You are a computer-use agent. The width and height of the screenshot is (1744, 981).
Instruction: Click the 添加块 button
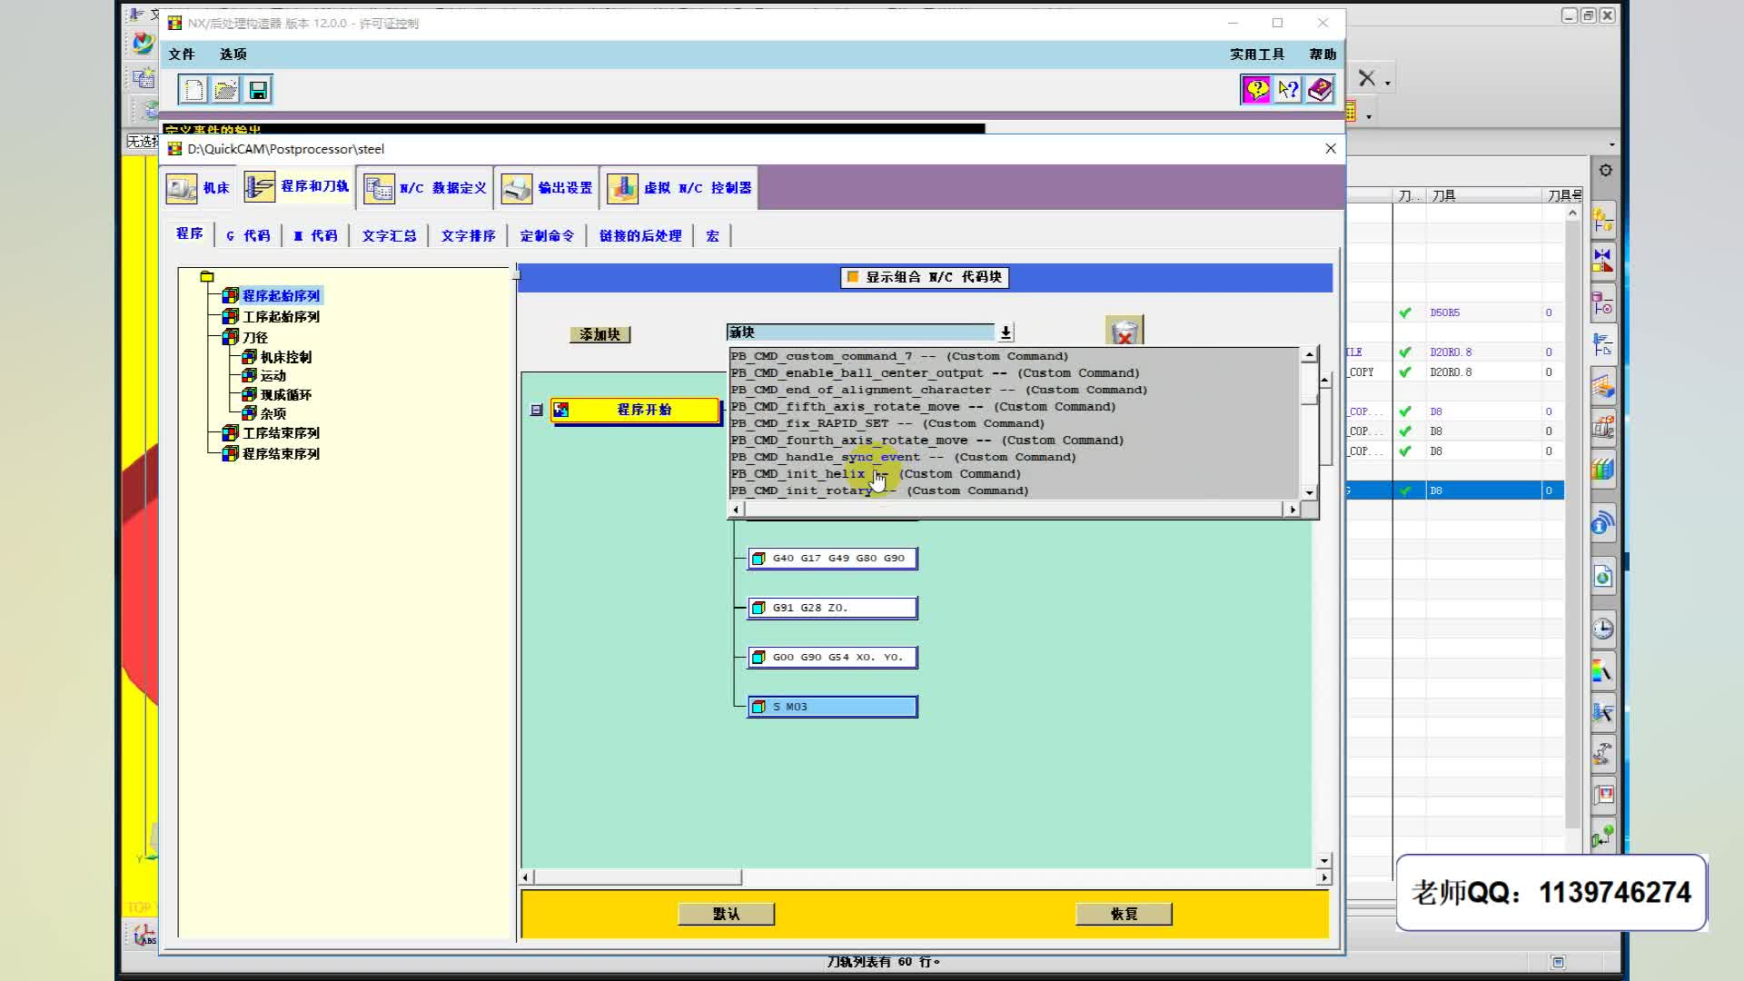(599, 334)
